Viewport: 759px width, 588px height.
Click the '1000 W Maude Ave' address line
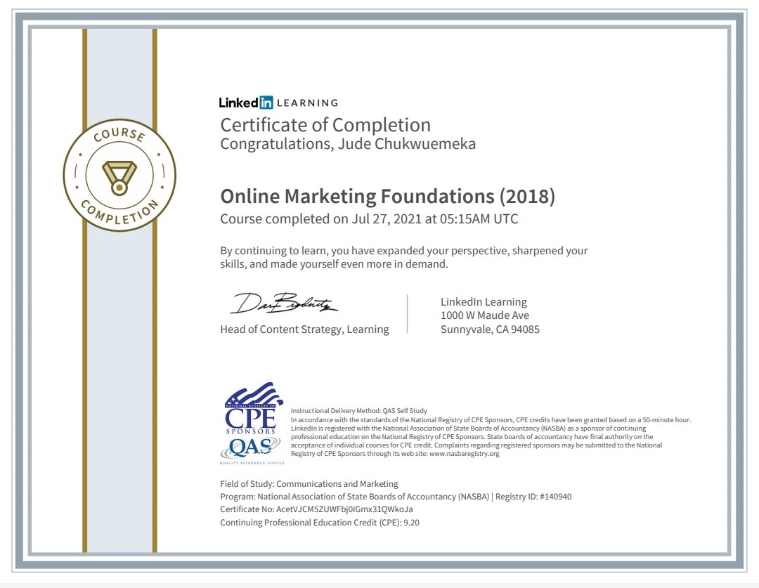tap(484, 315)
